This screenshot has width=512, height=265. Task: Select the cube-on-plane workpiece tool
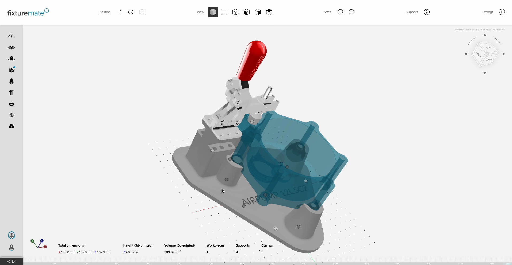coord(12,59)
